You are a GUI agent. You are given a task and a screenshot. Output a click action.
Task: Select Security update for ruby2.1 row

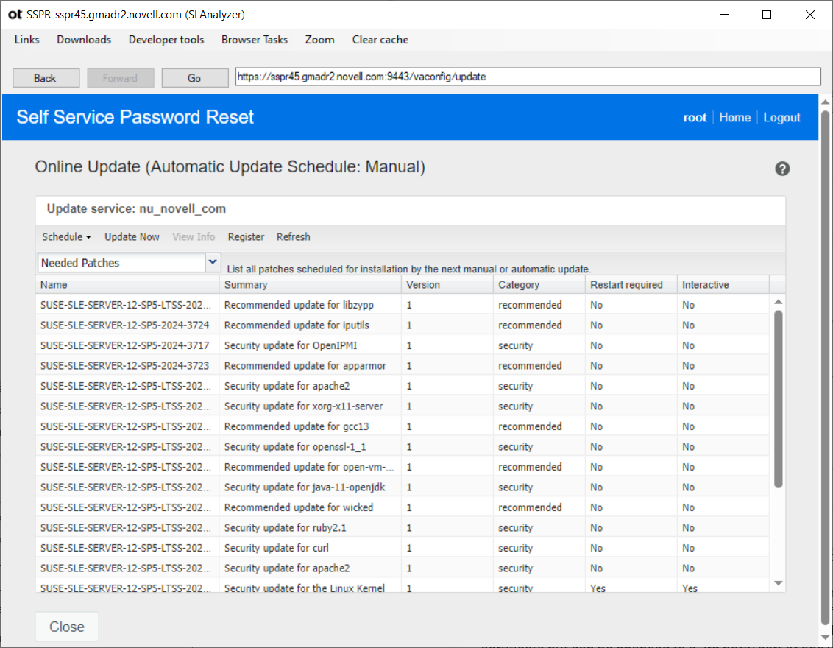pyautogui.click(x=403, y=528)
